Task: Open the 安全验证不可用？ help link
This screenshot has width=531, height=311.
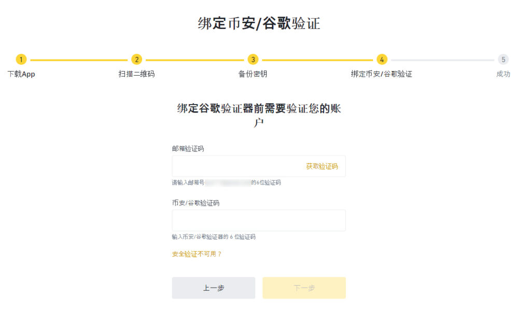Action: (197, 254)
